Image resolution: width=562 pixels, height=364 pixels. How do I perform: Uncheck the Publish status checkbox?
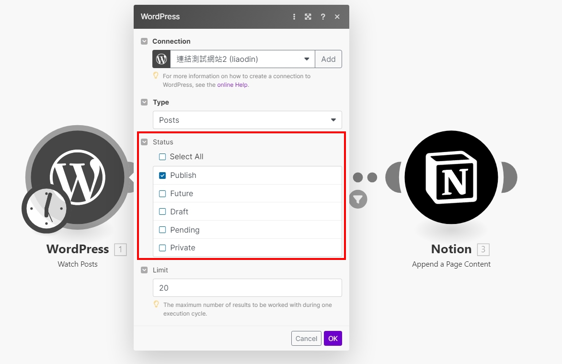162,176
